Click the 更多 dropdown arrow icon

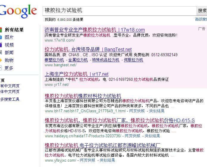click(1, 68)
